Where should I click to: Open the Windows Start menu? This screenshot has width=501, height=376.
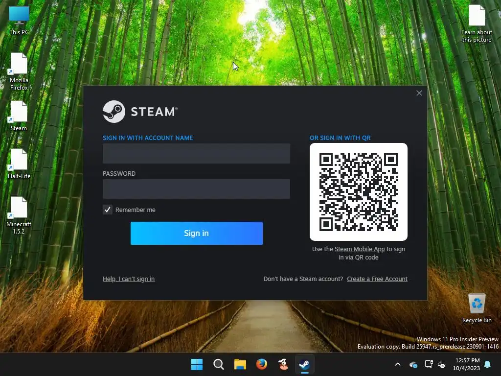click(197, 364)
